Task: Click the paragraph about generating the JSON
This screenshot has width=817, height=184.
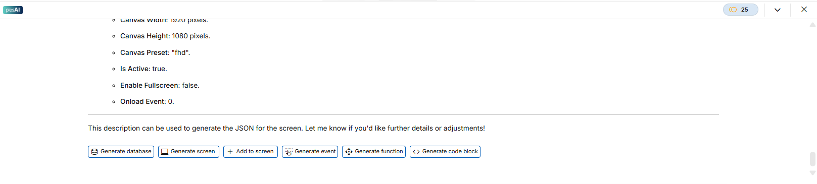Action: point(286,128)
